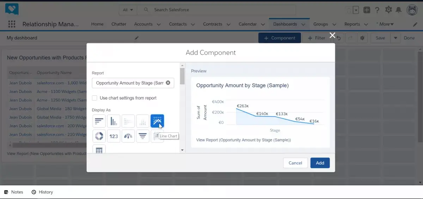Go to the Home tab
The width and height of the screenshot is (423, 199).
(97, 24)
